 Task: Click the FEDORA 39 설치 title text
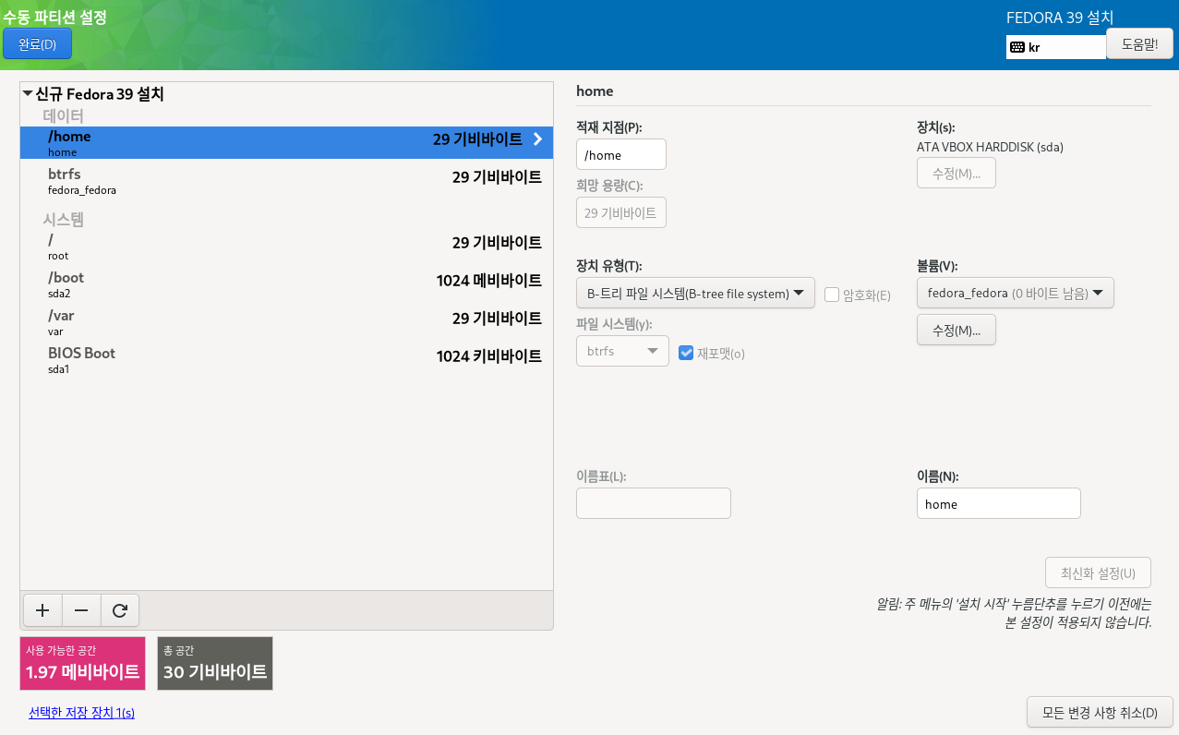pyautogui.click(x=1060, y=18)
